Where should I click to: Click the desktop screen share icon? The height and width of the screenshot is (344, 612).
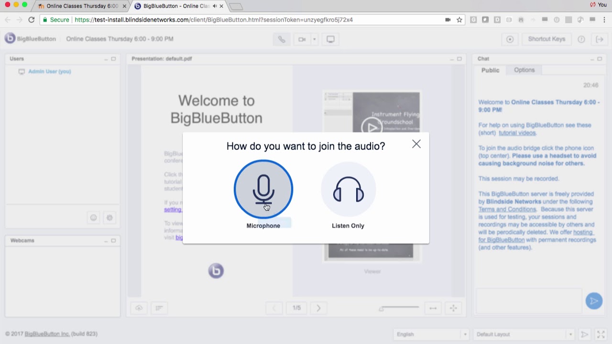[x=330, y=39]
